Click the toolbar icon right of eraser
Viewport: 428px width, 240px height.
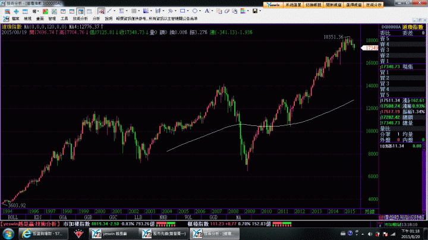point(235,11)
